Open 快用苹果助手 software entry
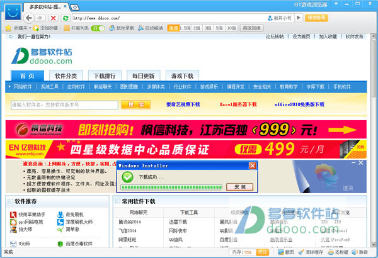This screenshot has height=258, width=378. [x=28, y=215]
